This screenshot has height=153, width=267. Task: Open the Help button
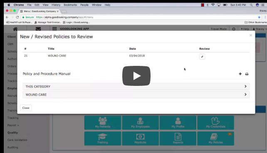coord(245,29)
